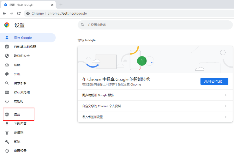Click the Chrome logo beside 设置 heading

click(7, 25)
